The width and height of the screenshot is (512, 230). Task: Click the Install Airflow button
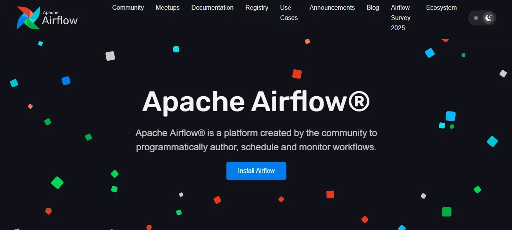(x=256, y=171)
